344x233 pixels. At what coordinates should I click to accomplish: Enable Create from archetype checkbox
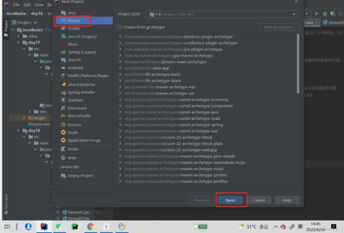(120, 27)
